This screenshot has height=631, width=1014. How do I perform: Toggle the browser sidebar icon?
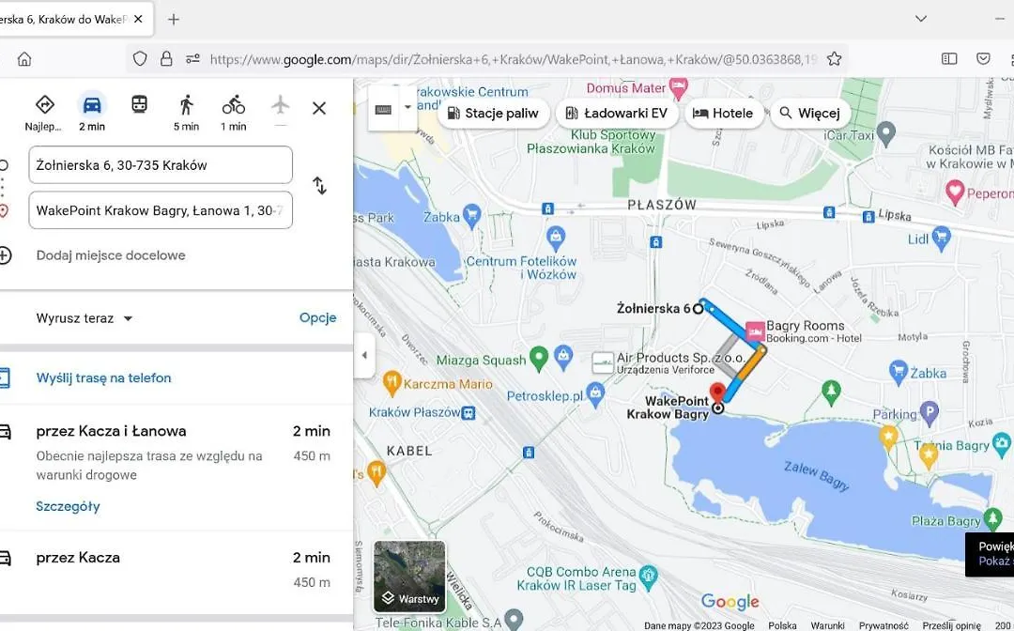click(x=949, y=59)
